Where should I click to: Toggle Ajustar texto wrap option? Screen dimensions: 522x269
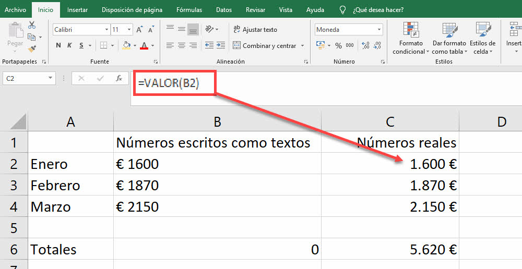[x=255, y=30]
